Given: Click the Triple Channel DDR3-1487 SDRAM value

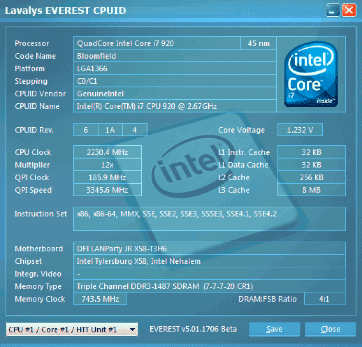Looking at the screenshot, I should pos(209,286).
